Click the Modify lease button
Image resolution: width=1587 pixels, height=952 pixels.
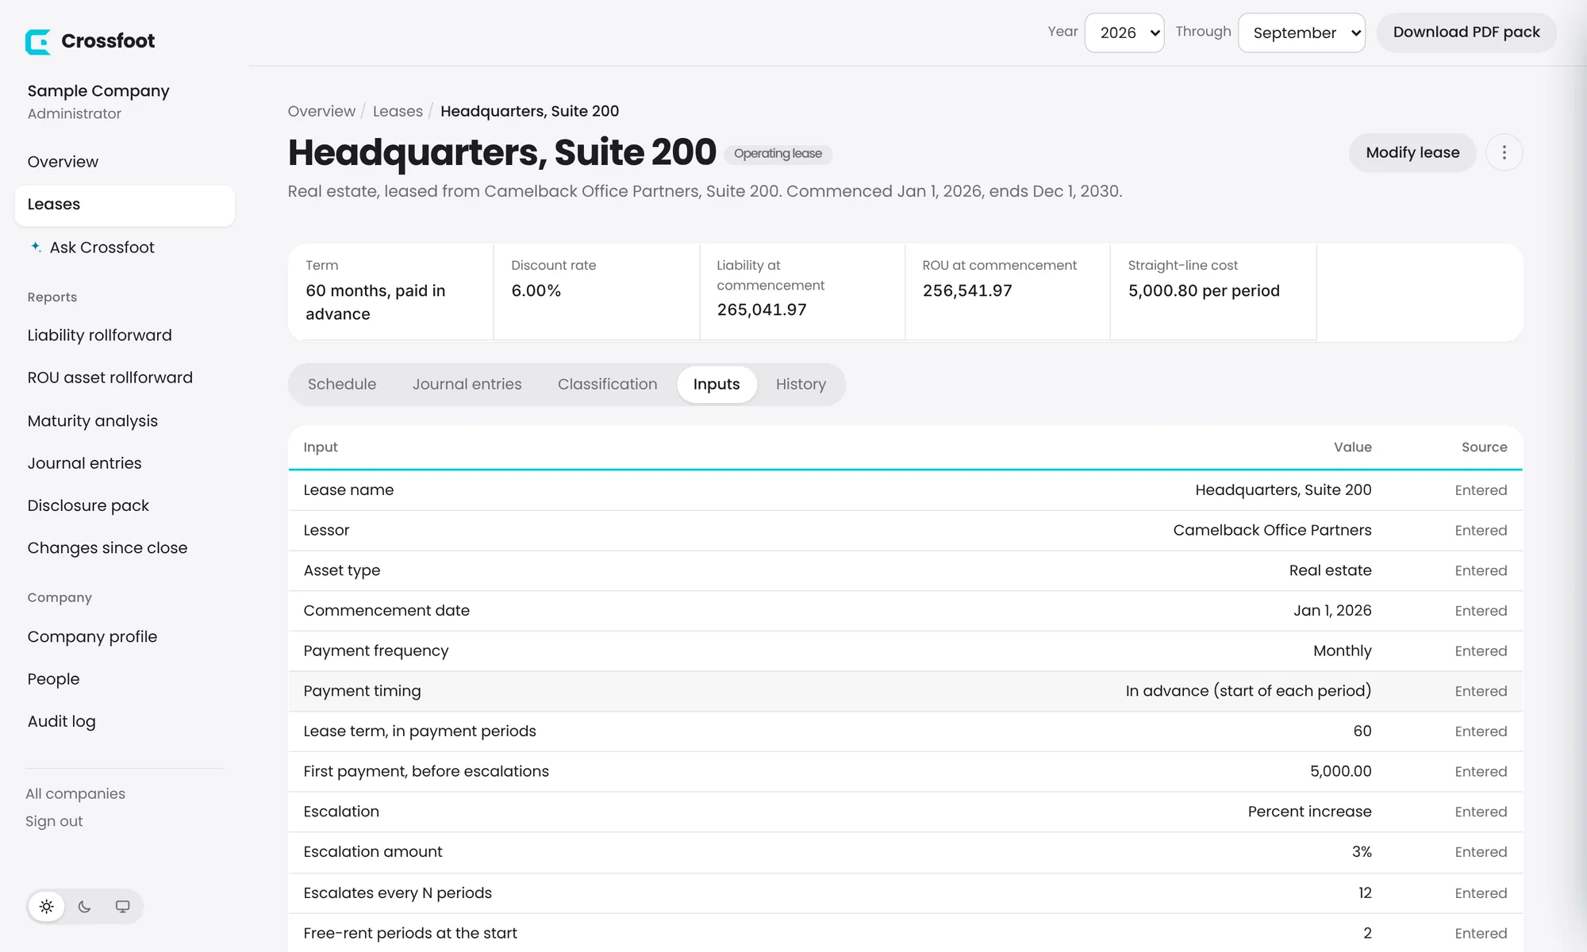pyautogui.click(x=1412, y=152)
